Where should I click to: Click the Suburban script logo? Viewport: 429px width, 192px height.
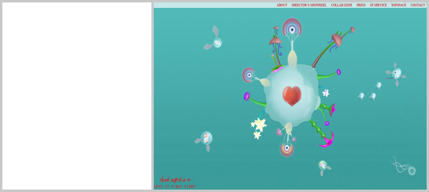point(175,179)
